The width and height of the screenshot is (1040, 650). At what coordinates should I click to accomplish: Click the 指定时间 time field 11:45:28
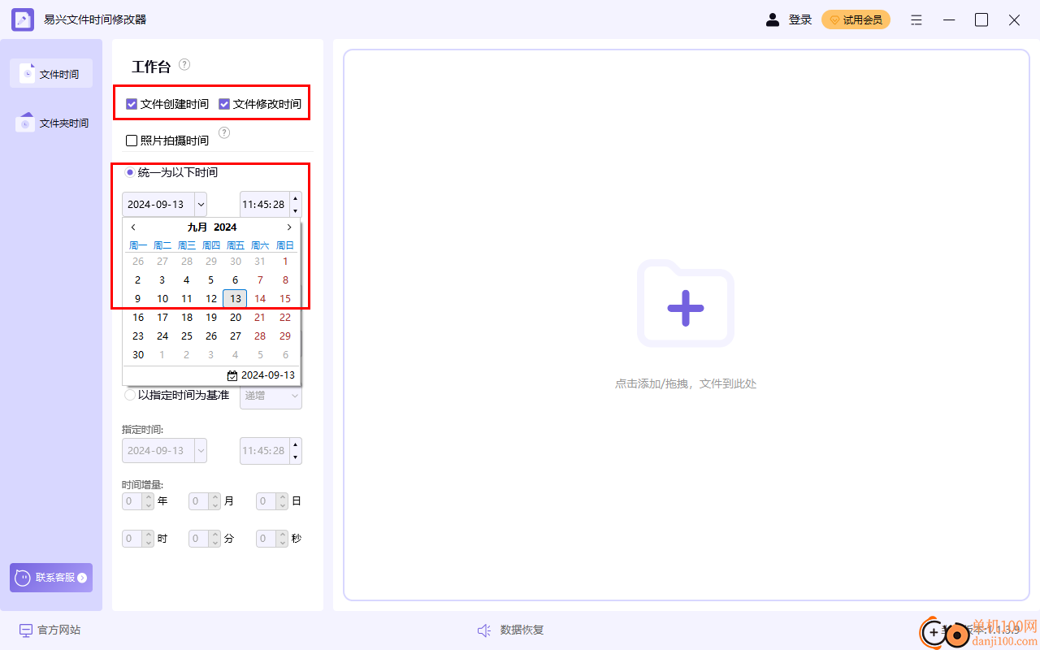point(264,450)
